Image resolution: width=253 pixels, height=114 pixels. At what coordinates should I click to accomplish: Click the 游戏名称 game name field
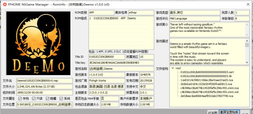click(121, 69)
